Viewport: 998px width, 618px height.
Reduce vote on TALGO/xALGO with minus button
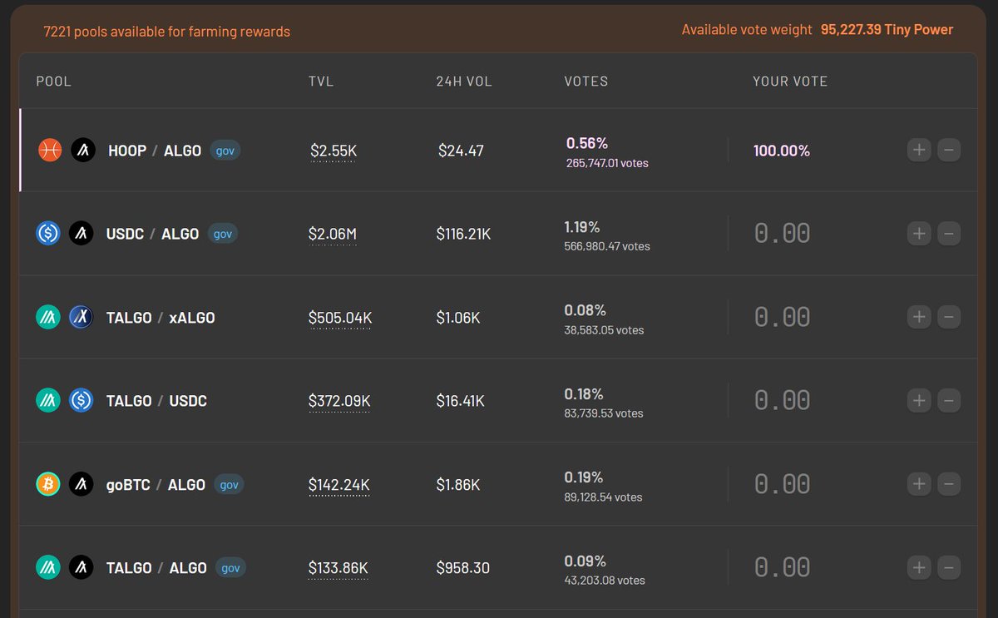pos(949,317)
